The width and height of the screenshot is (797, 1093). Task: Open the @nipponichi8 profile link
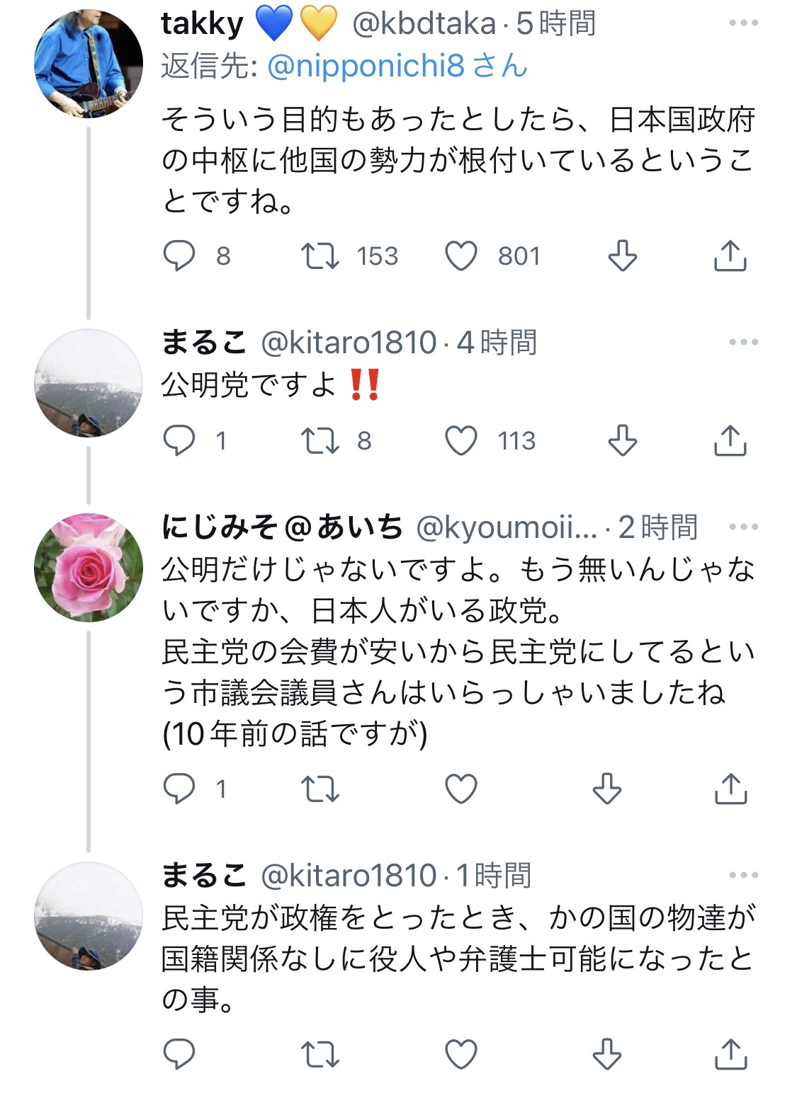(x=366, y=66)
